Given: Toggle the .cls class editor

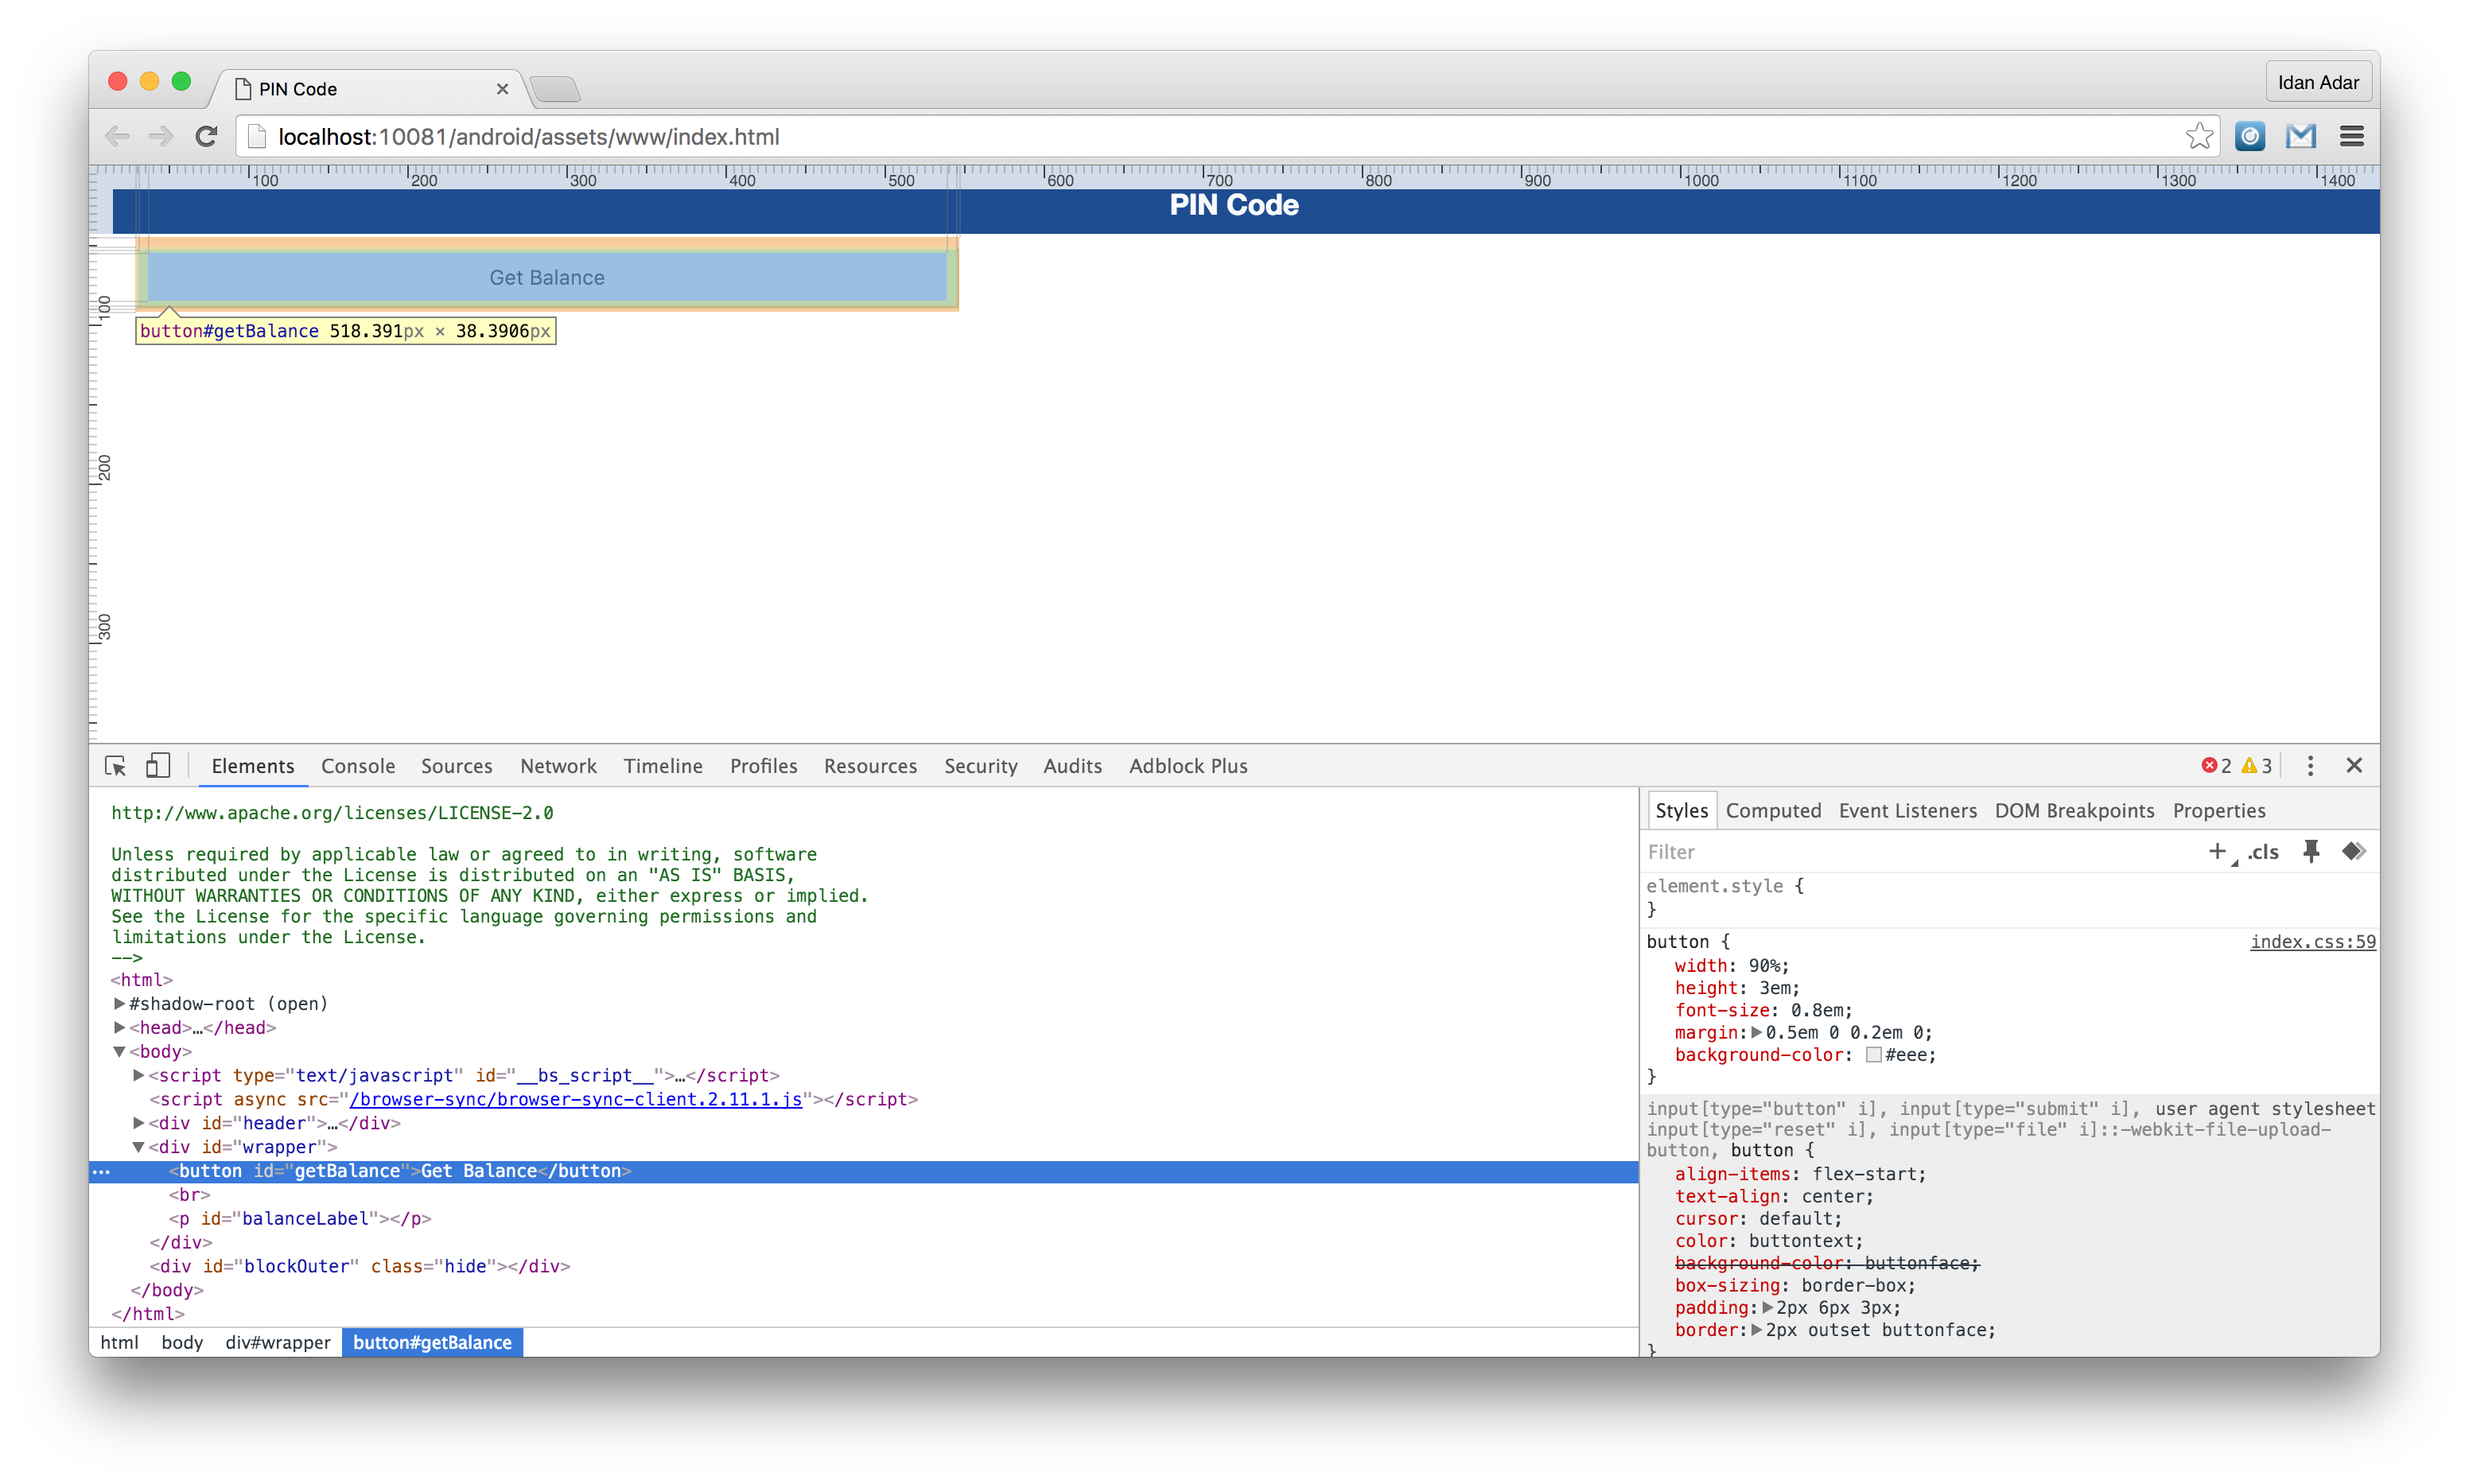Looking at the screenshot, I should pos(2263,852).
